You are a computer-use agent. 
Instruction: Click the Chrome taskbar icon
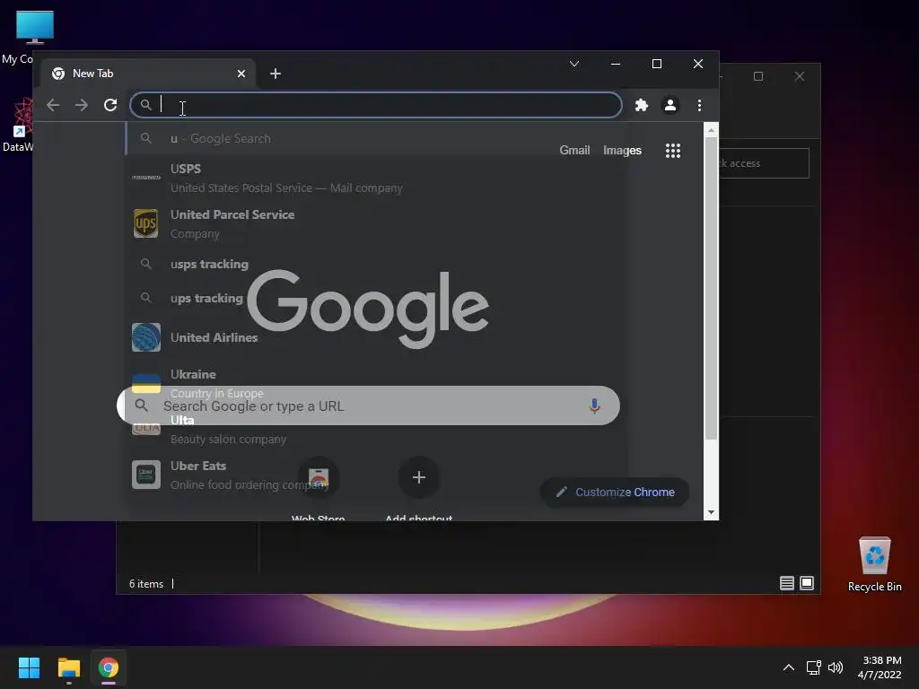tap(109, 667)
